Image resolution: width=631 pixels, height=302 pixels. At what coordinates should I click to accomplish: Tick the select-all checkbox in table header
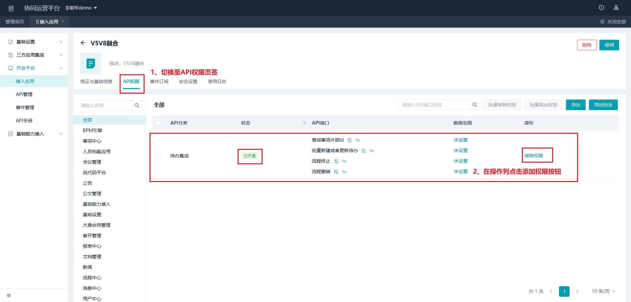pyautogui.click(x=159, y=123)
